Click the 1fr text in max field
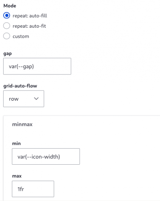The width and height of the screenshot is (160, 201). (x=21, y=189)
